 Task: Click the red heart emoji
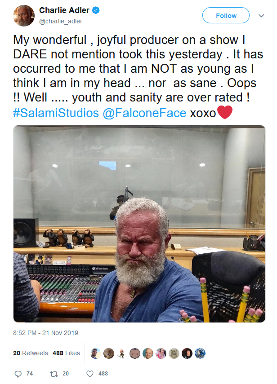[x=224, y=112]
